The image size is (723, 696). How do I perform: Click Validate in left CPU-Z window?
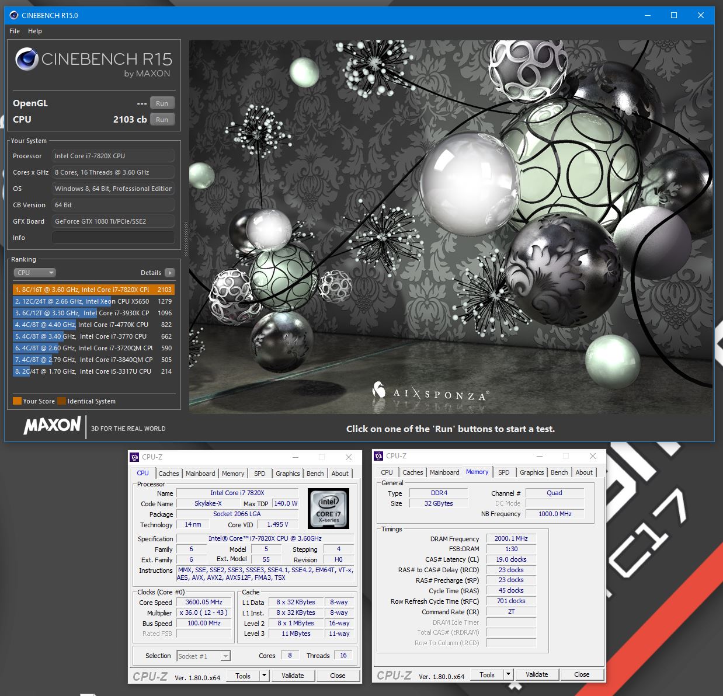pos(293,676)
